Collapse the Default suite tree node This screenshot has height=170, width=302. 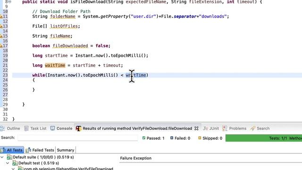click(2, 157)
